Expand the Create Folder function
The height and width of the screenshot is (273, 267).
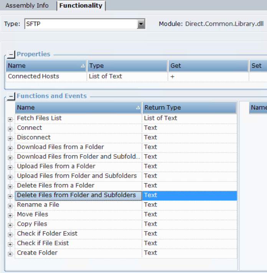coord(10,254)
